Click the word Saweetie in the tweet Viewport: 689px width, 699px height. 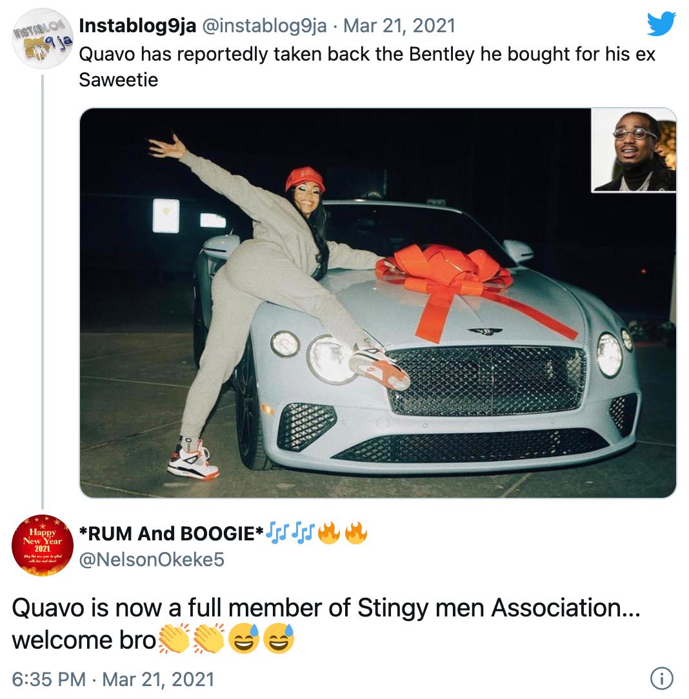point(118,80)
